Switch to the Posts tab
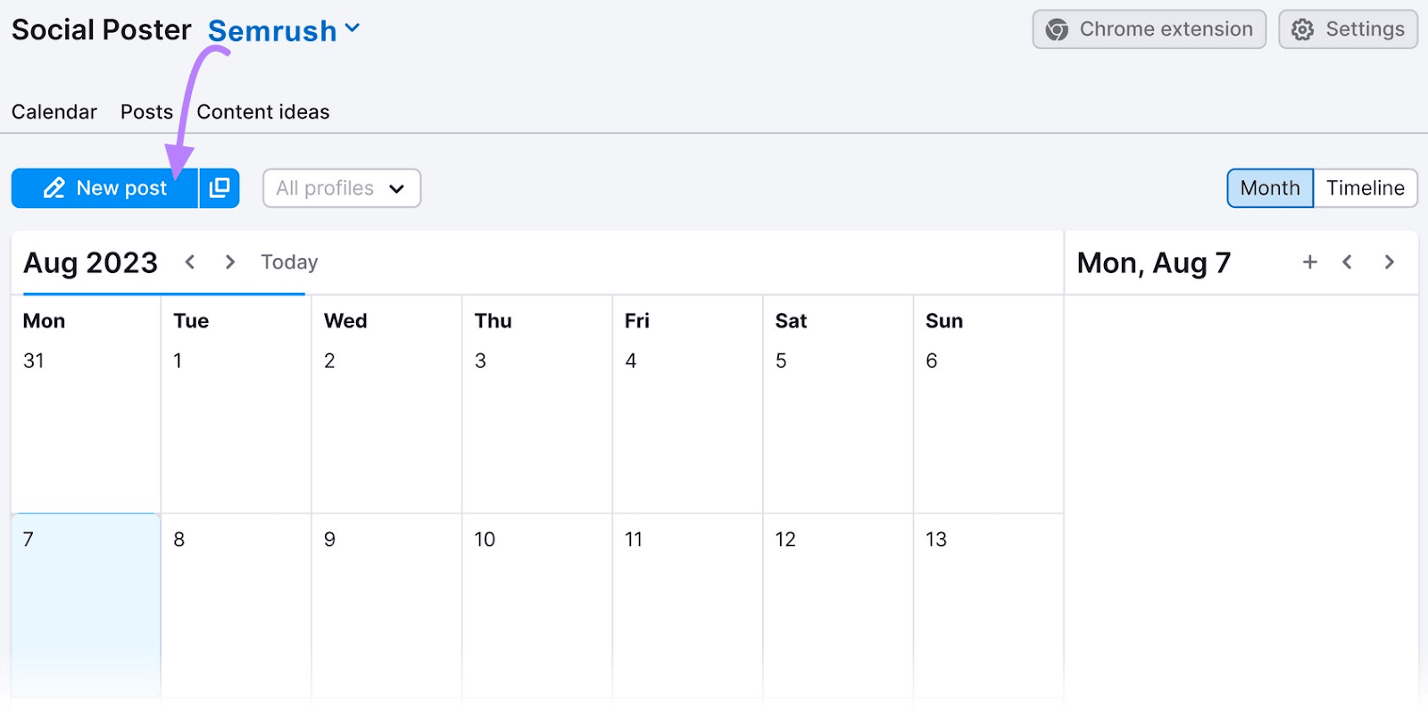The height and width of the screenshot is (713, 1428). tap(145, 112)
